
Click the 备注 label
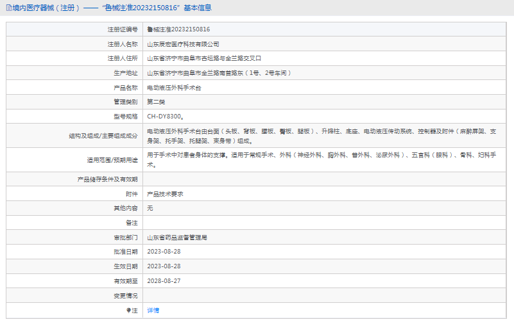pos(132,223)
